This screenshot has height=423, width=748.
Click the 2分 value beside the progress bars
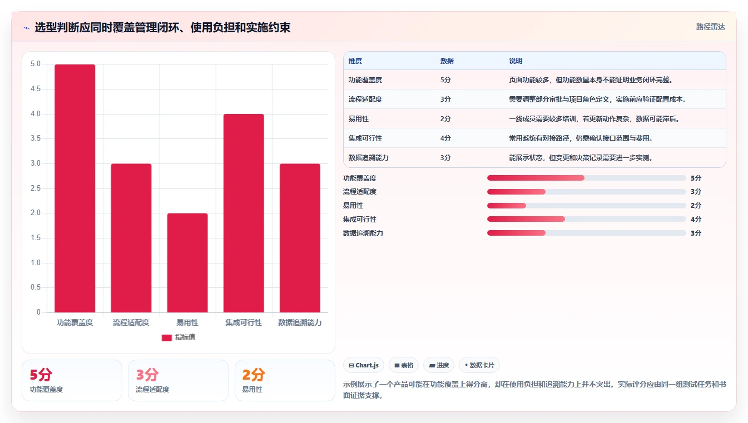[696, 206]
